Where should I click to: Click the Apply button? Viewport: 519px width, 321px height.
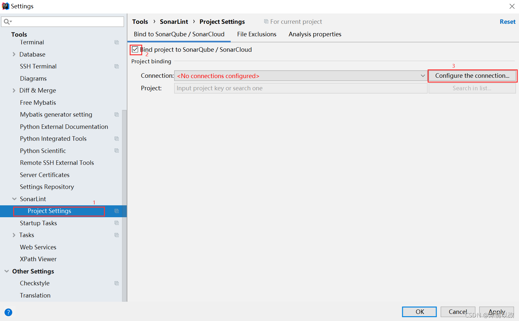click(496, 312)
